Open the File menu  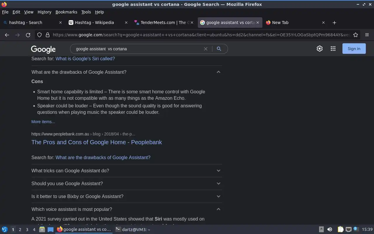coord(5,12)
